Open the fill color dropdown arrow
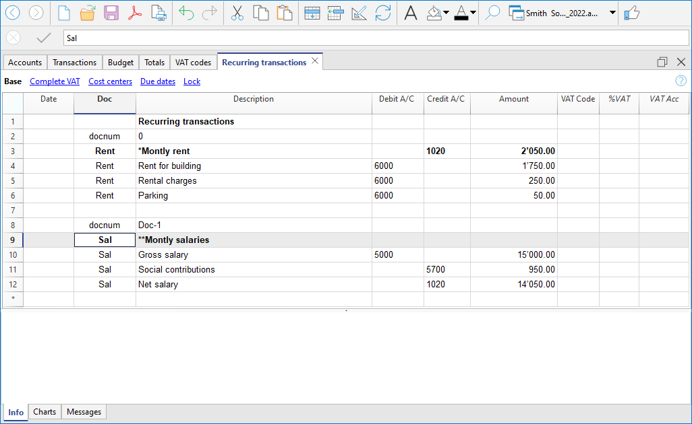This screenshot has width=692, height=424. pyautogui.click(x=444, y=13)
